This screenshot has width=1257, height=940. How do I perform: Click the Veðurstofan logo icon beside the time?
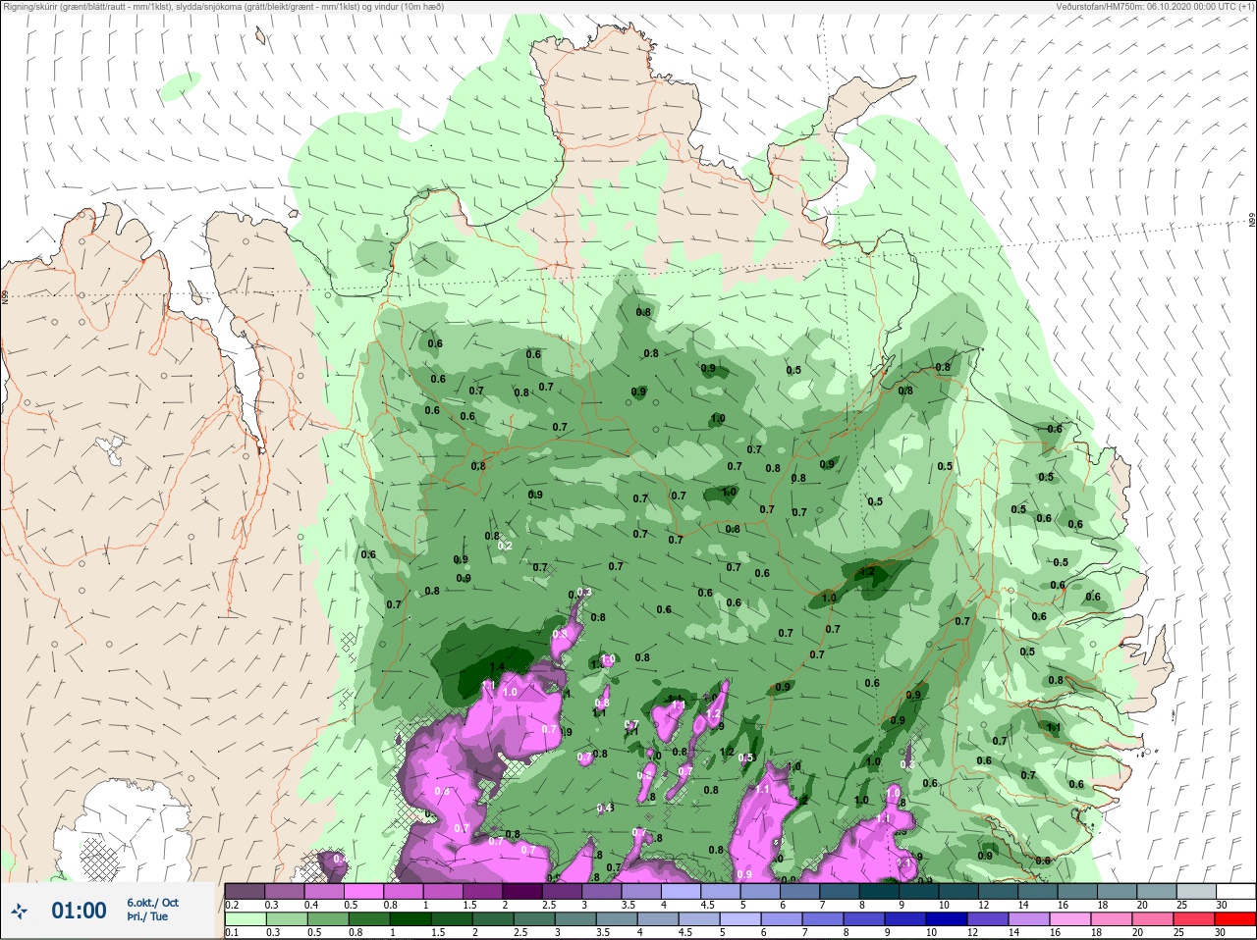pos(19,912)
